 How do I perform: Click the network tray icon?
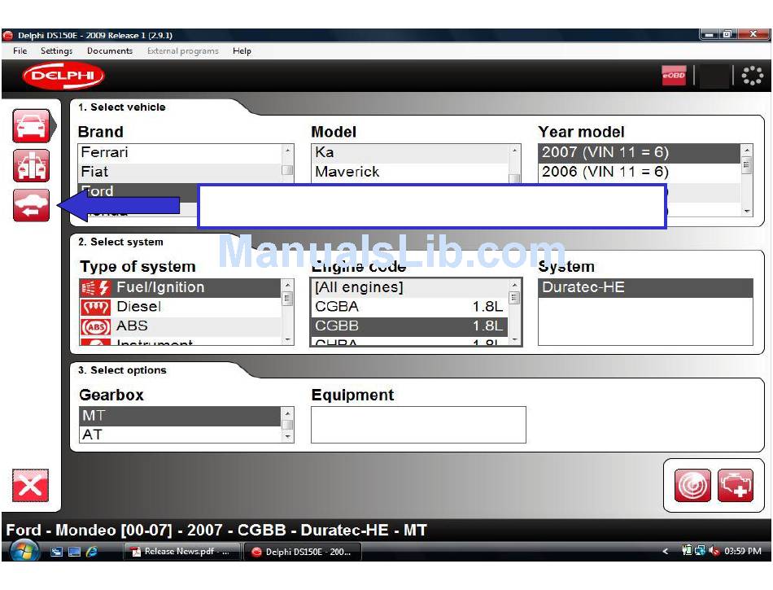pyautogui.click(x=700, y=551)
